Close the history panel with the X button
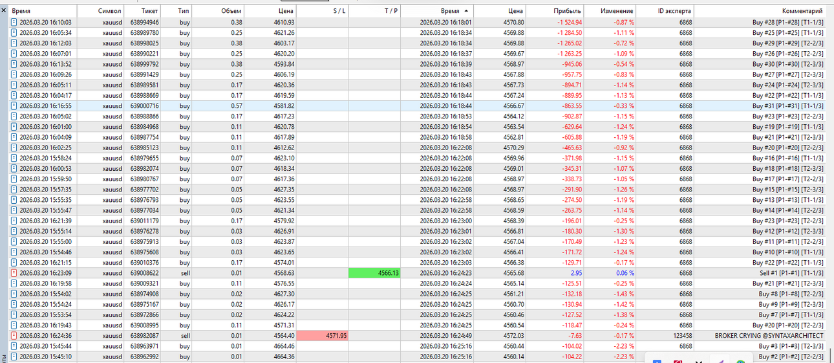This screenshot has width=834, height=363. (x=5, y=11)
